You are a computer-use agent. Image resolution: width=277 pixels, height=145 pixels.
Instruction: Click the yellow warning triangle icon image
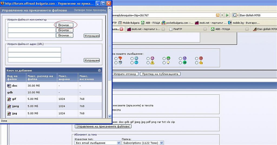pyautogui.click(x=152, y=62)
